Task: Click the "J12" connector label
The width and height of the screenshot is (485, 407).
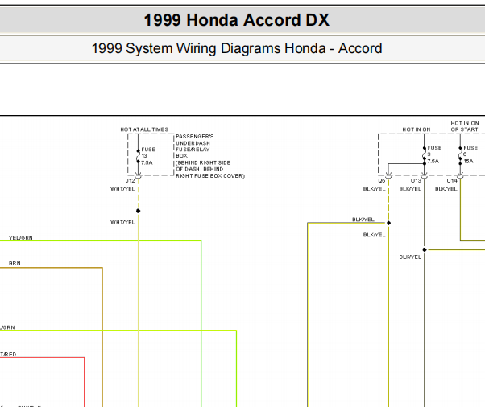Action: pyautogui.click(x=131, y=181)
